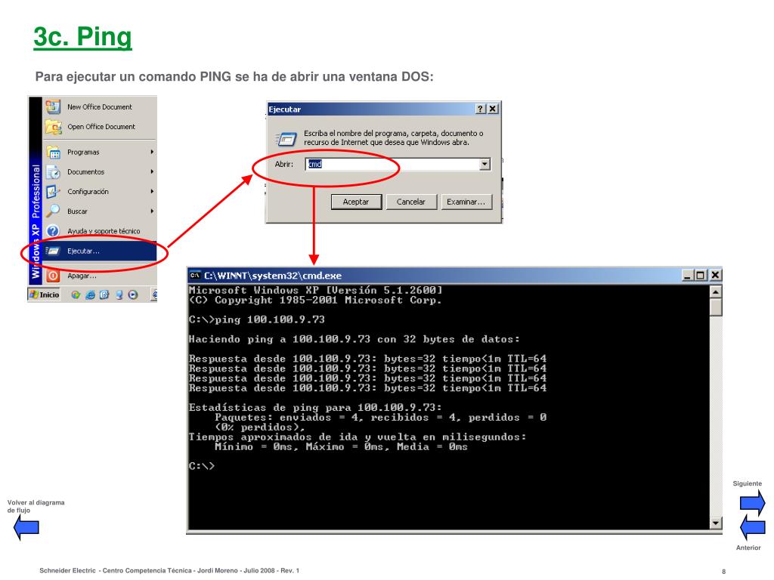
Task: Click the 'Microsoft Windows XP [Versión 5.1.2600]' line
Action: 315,290
